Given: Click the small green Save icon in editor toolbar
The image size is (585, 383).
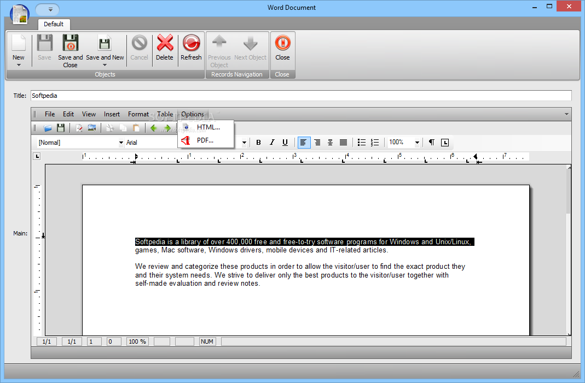Looking at the screenshot, I should point(61,128).
